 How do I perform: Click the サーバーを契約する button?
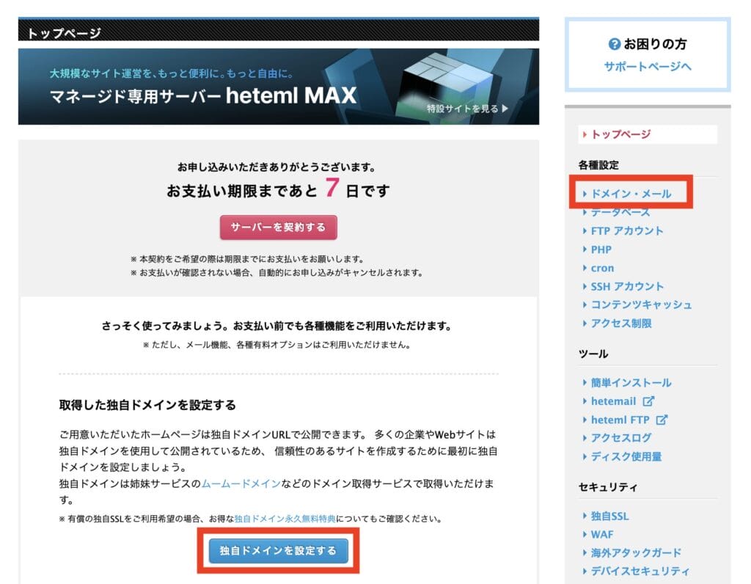tap(278, 227)
